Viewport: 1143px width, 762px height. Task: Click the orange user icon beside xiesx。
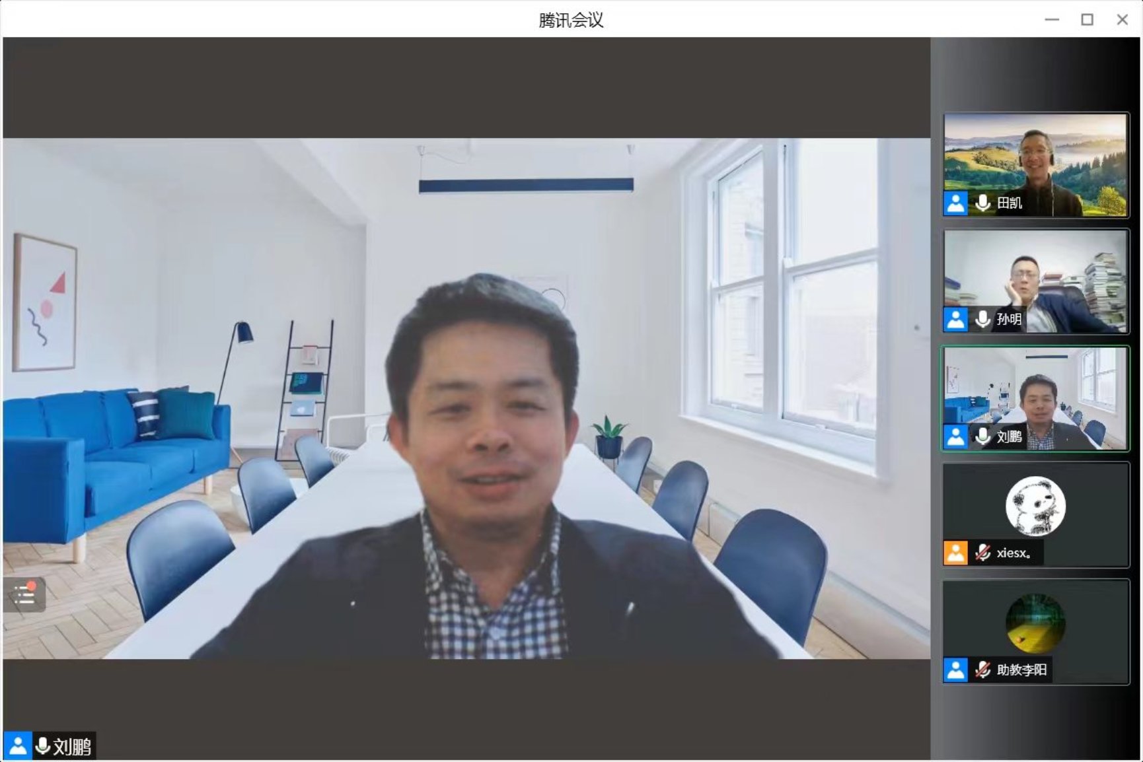click(955, 553)
